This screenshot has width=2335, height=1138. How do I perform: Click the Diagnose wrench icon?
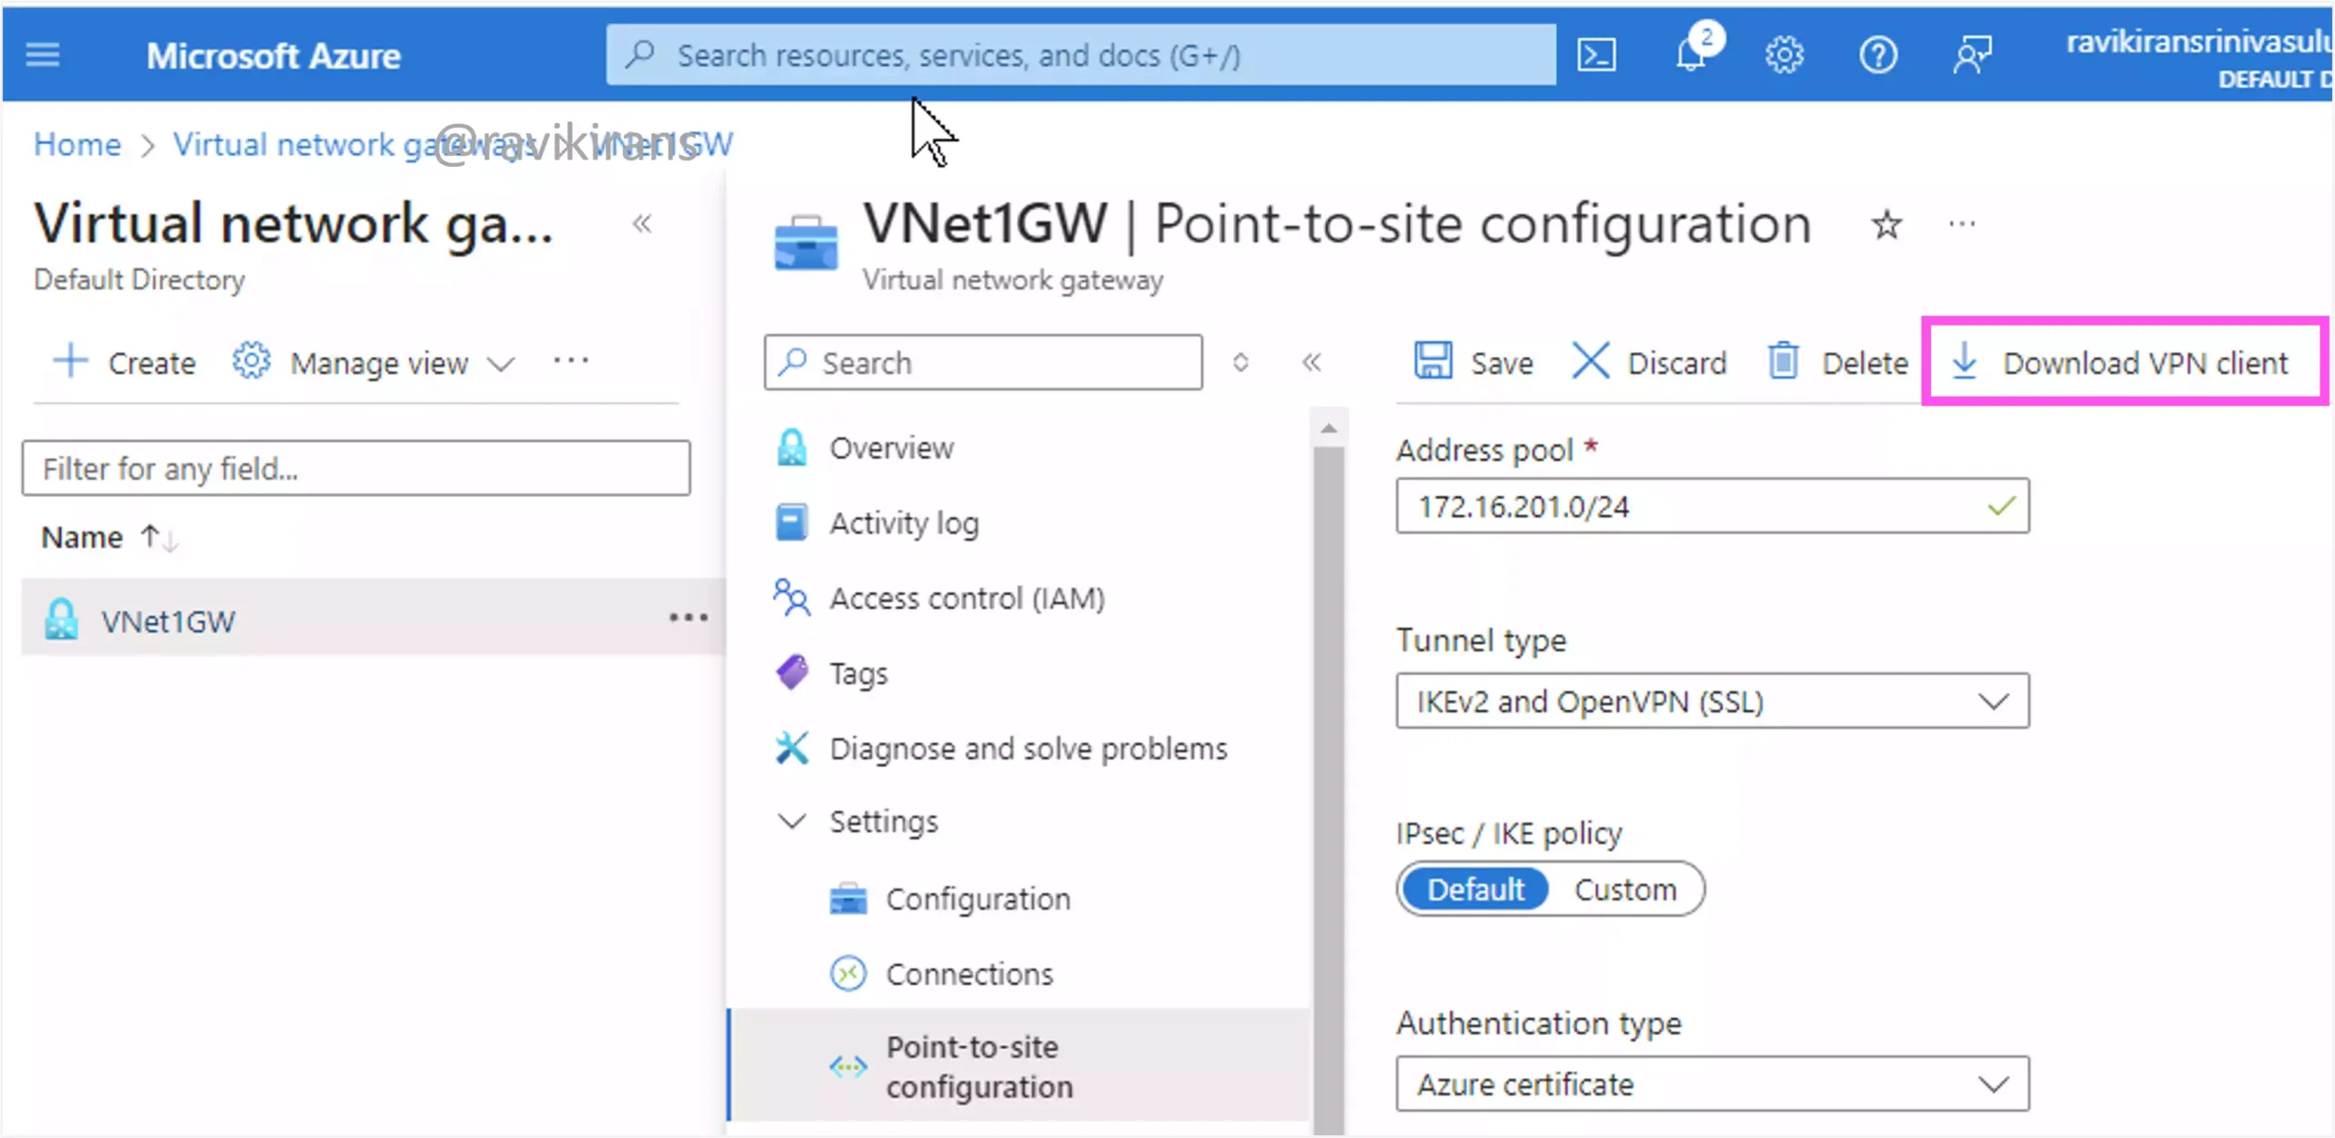[x=792, y=748]
